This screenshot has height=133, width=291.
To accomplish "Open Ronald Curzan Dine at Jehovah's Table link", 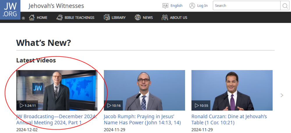I will tap(229, 119).
